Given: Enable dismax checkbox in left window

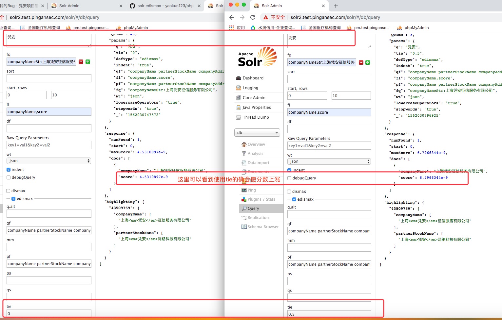Looking at the screenshot, I should tap(9, 191).
